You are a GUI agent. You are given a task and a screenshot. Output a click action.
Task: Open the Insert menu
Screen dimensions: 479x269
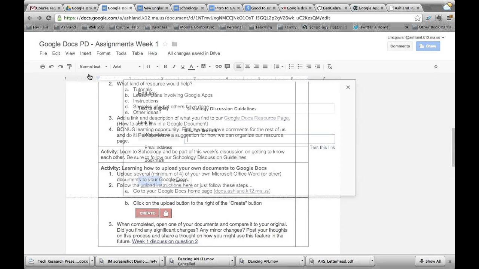(x=86, y=53)
